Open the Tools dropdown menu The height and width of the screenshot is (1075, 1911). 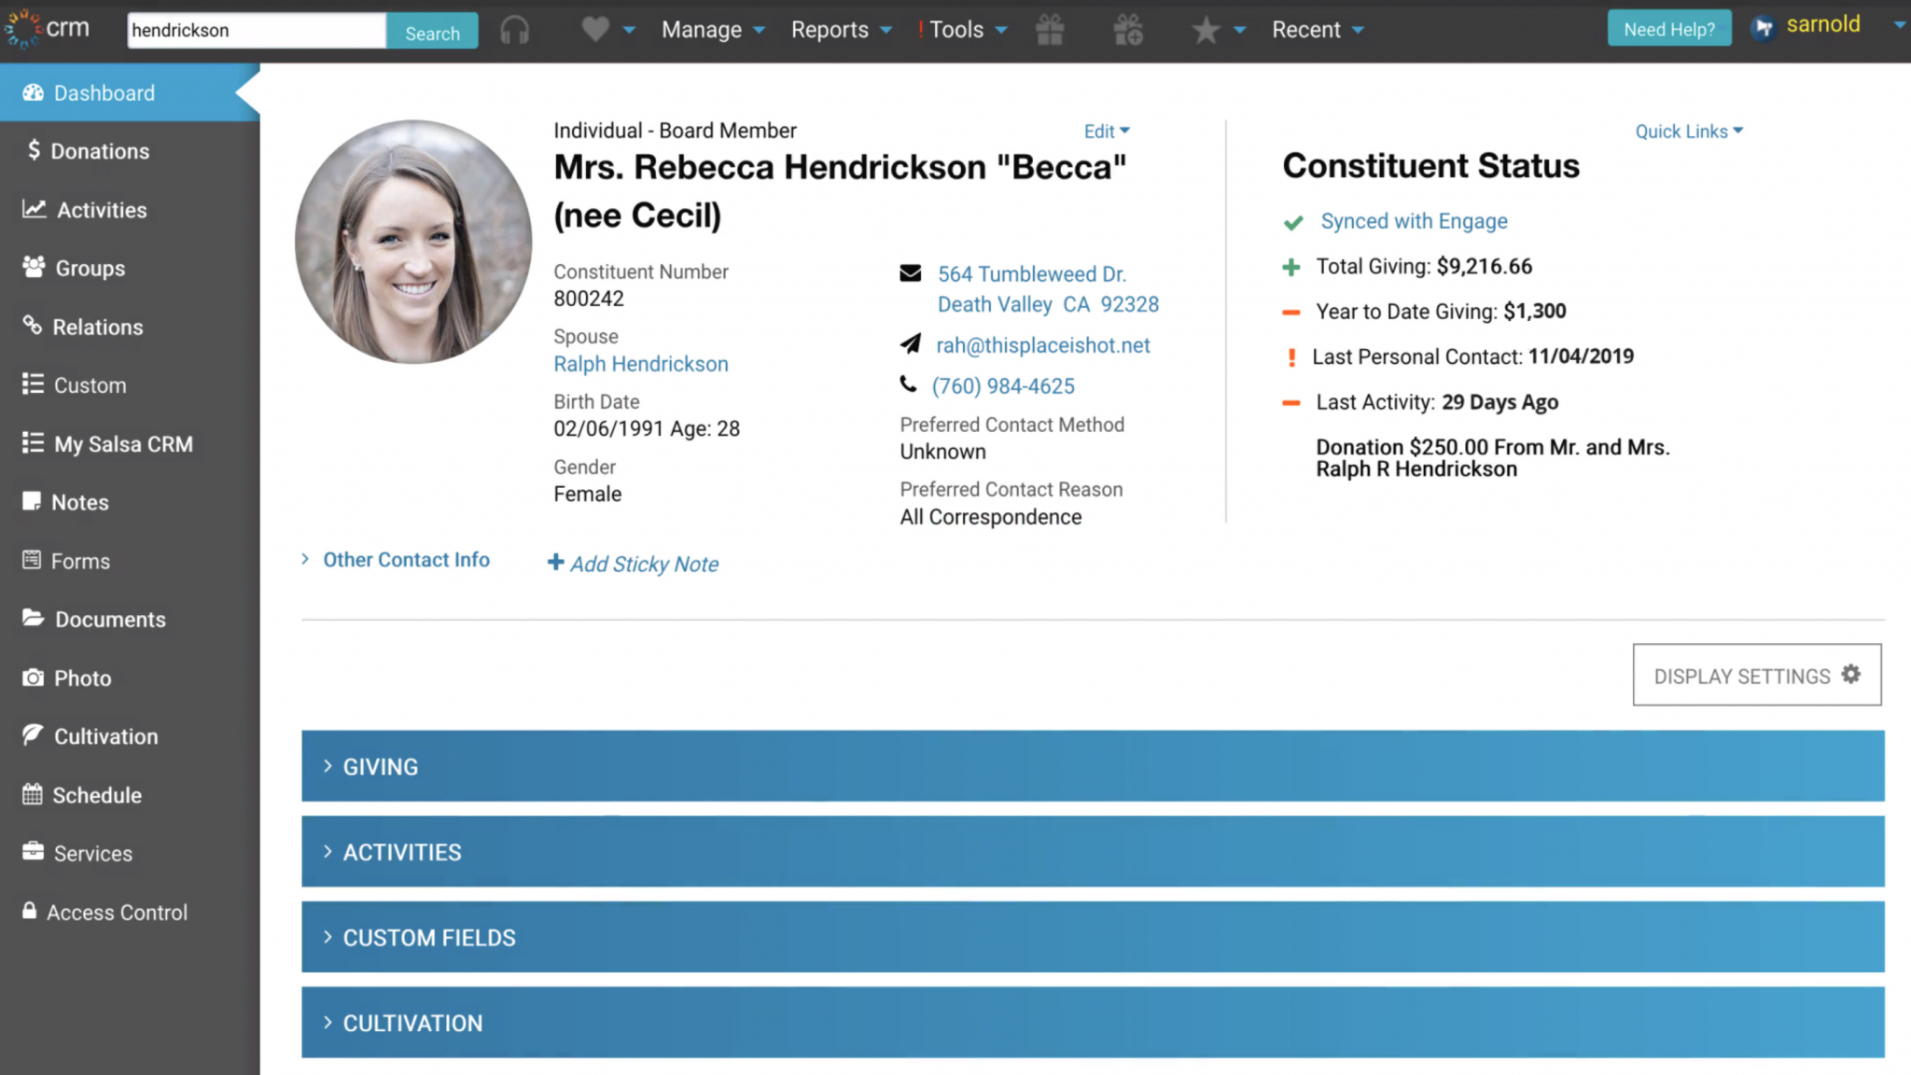(x=963, y=30)
